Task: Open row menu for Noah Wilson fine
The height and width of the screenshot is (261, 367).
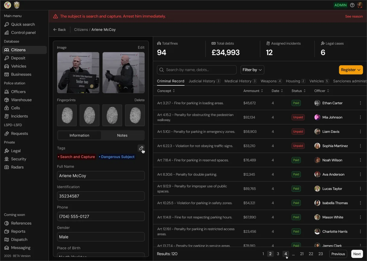Action: 360,160
